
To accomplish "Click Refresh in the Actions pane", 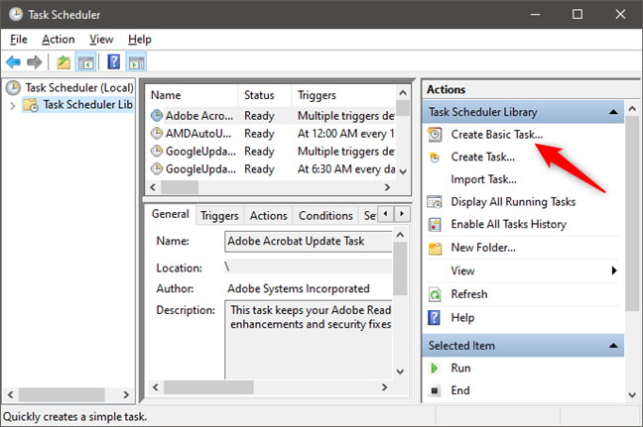I will (x=469, y=294).
